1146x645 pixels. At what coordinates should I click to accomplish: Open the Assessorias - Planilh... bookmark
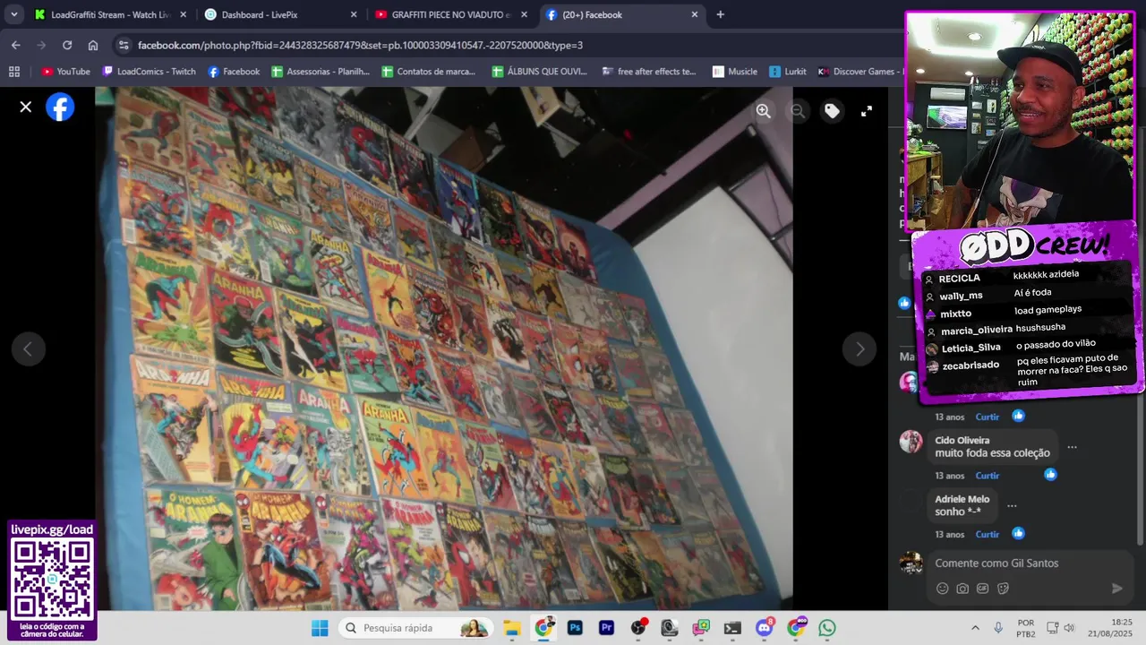point(321,72)
